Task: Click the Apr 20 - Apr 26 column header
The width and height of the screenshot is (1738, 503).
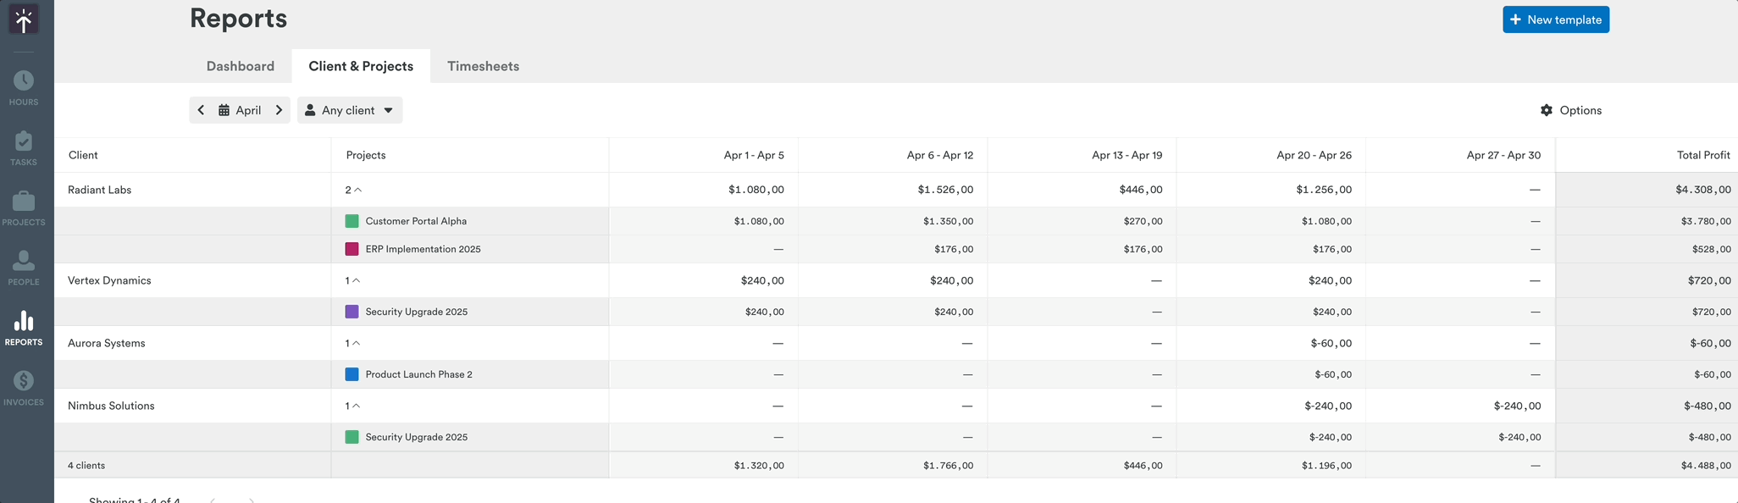Action: point(1315,155)
